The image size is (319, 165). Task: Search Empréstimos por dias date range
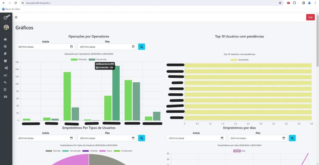[292, 138]
